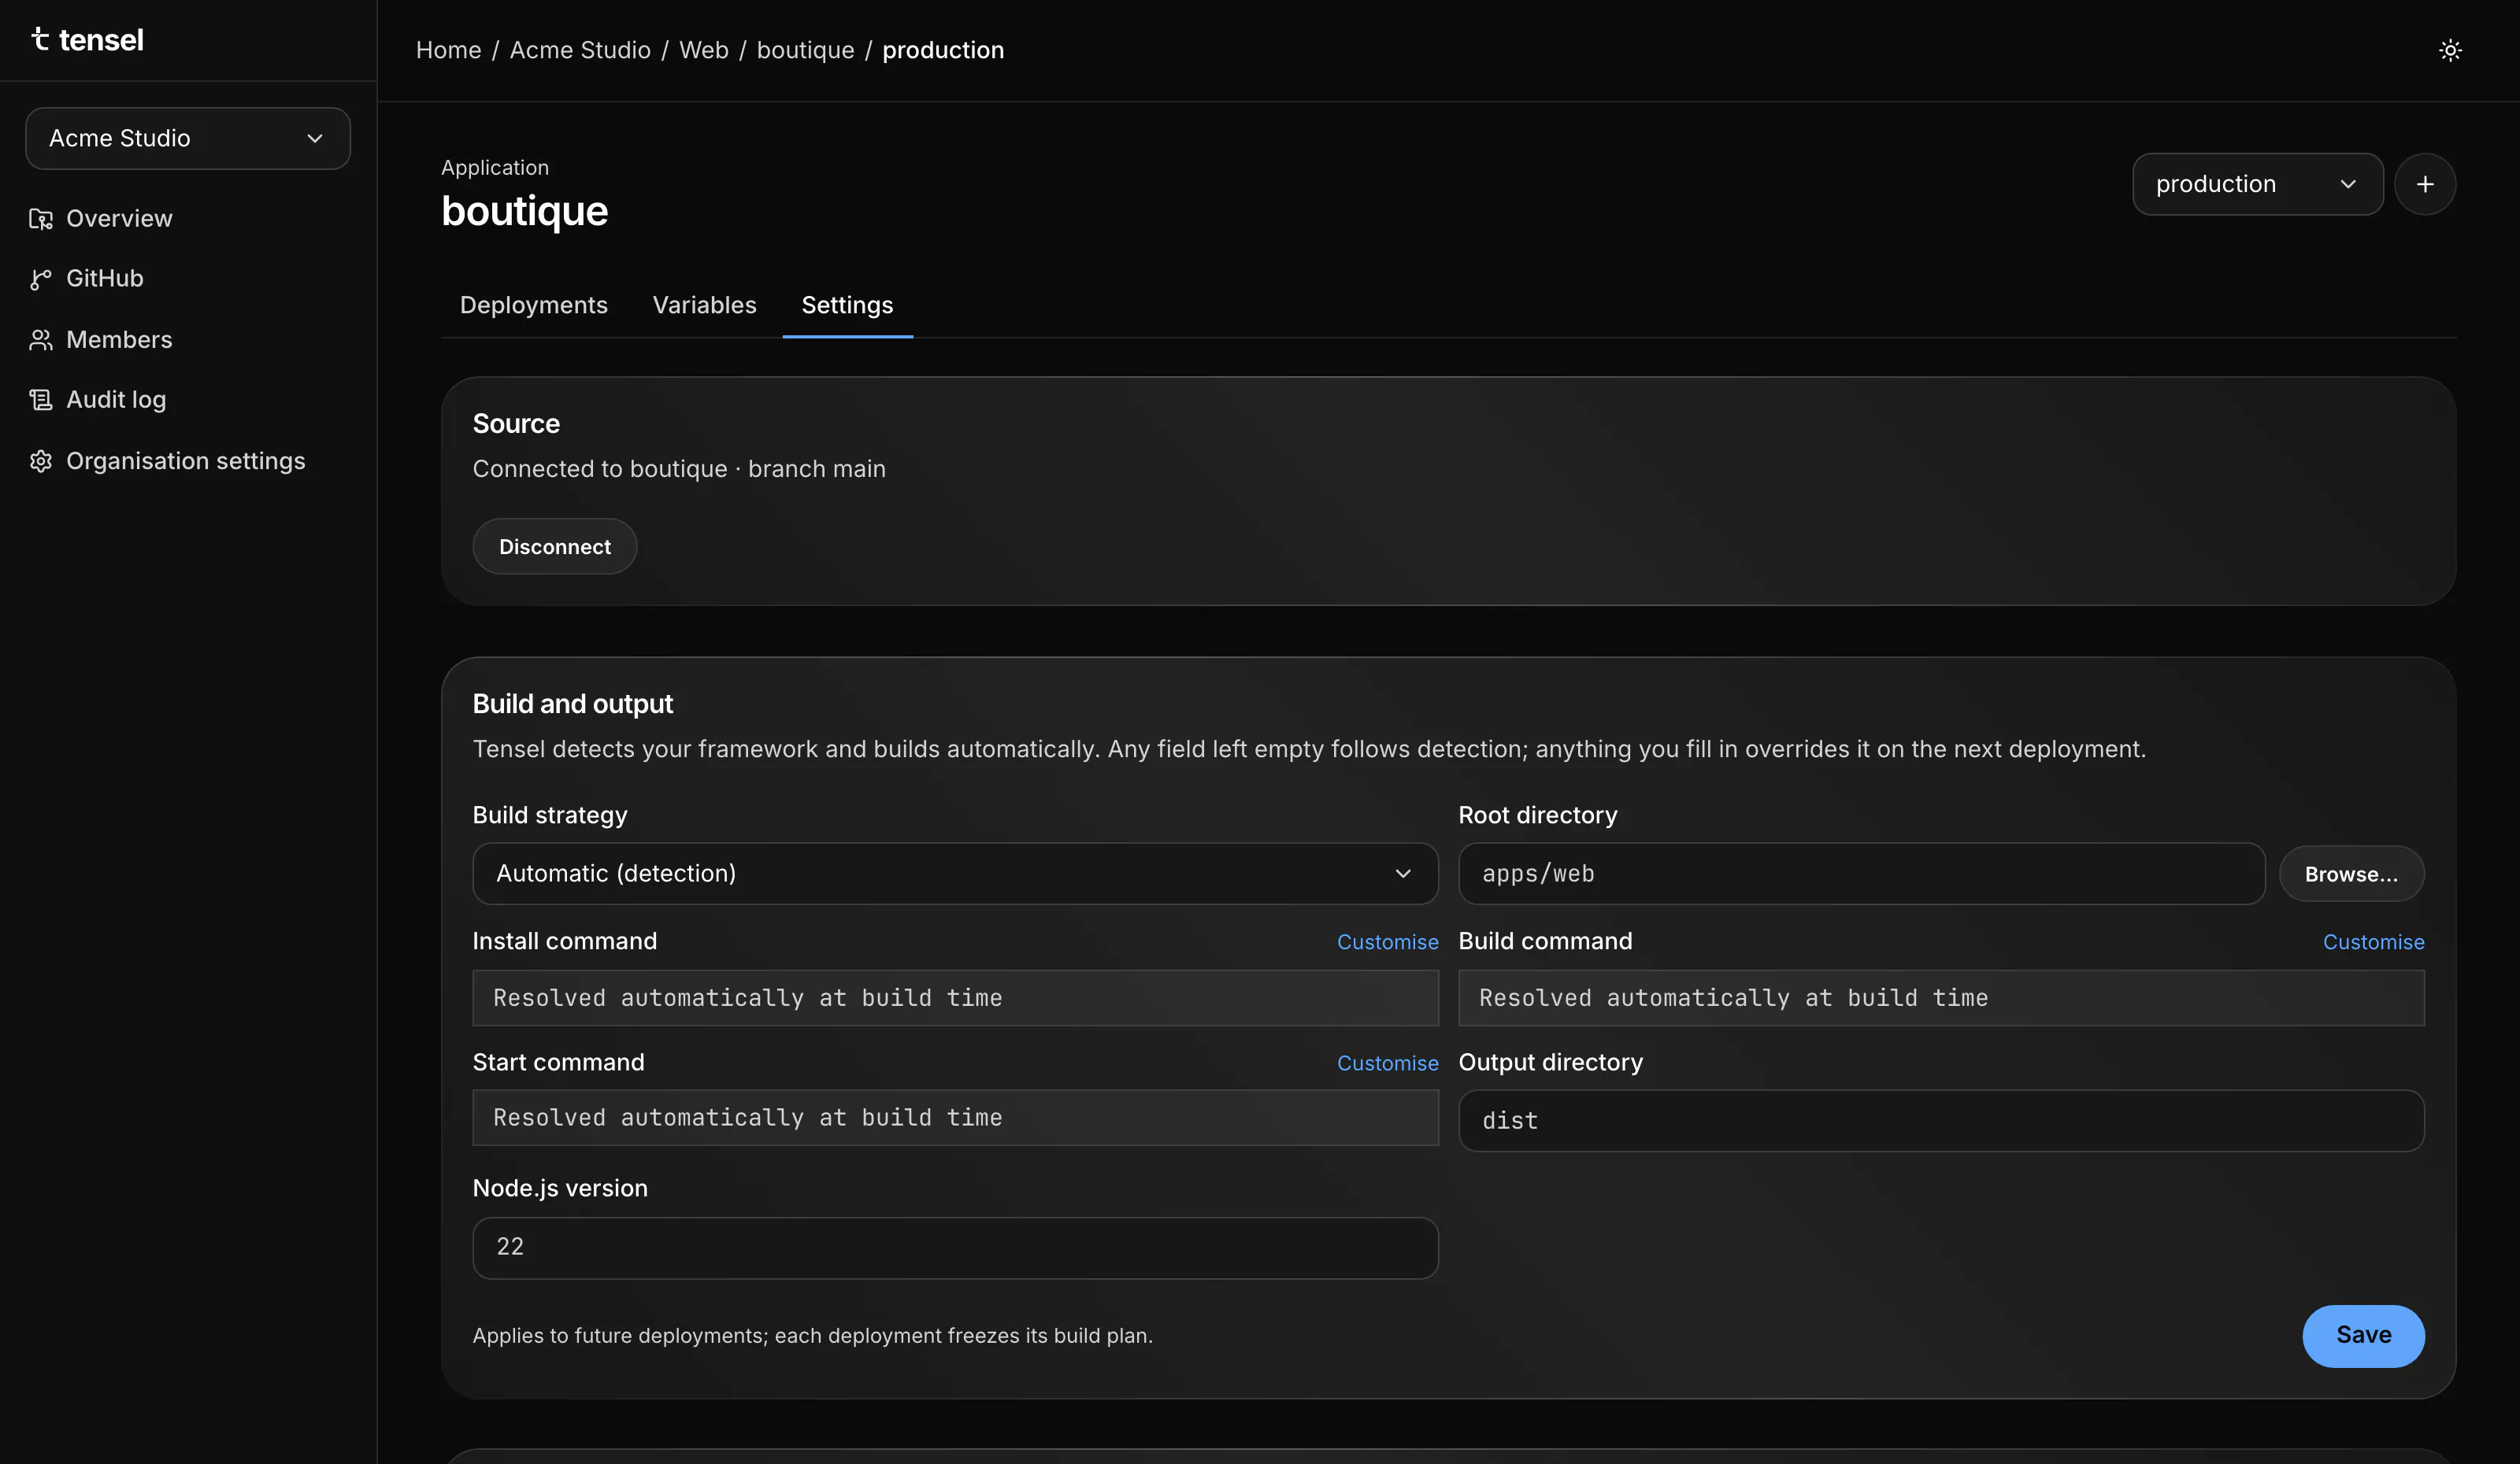Click the GitHub branch icon in sidebar
Image resolution: width=2520 pixels, height=1464 pixels.
tap(40, 279)
